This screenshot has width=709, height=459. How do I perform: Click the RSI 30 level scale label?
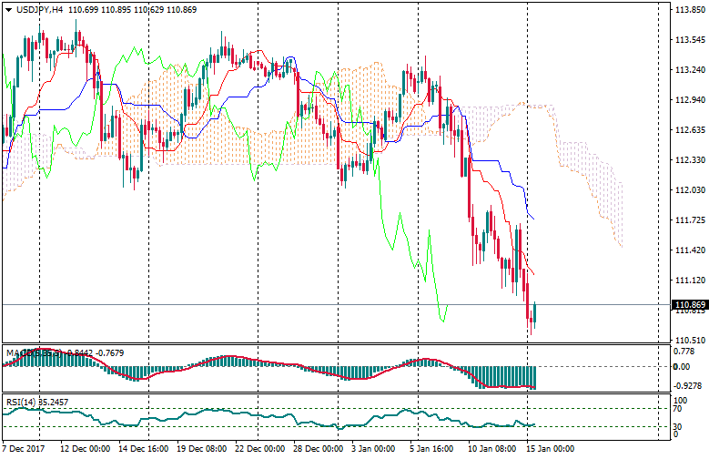click(678, 425)
